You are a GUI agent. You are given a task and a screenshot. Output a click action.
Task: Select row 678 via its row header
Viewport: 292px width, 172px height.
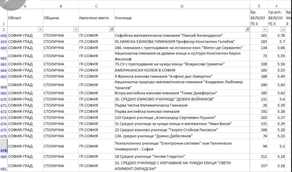click(x=4, y=150)
